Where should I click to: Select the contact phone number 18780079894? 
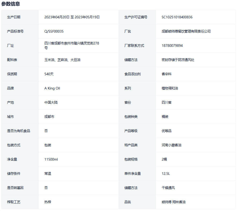[x=172, y=46]
